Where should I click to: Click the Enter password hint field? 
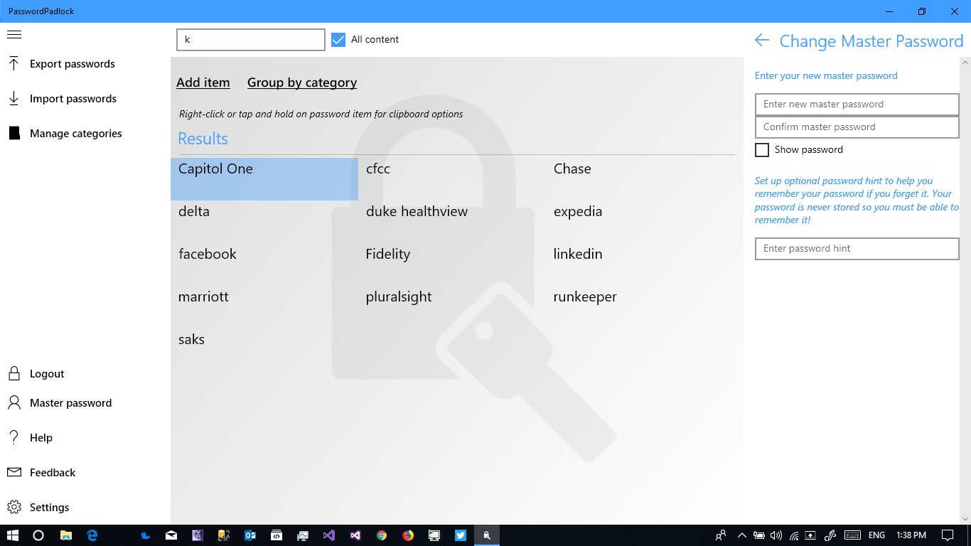tap(857, 248)
